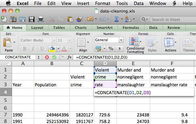Click the Redo arrow icon

(102, 19)
